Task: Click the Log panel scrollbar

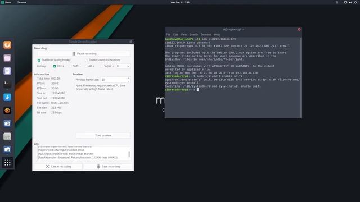Action: (x=129, y=154)
